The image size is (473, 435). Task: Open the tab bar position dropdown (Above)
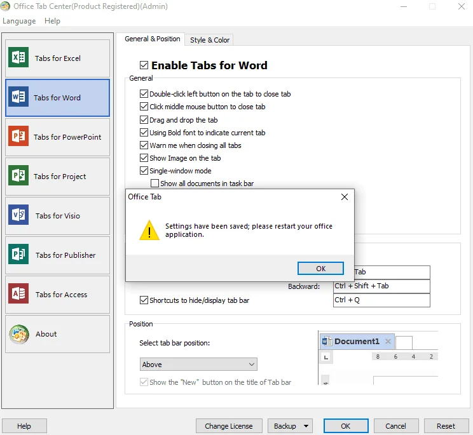click(198, 365)
